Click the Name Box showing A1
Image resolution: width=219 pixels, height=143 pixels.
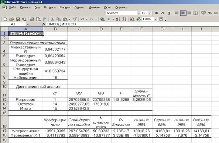13,24
